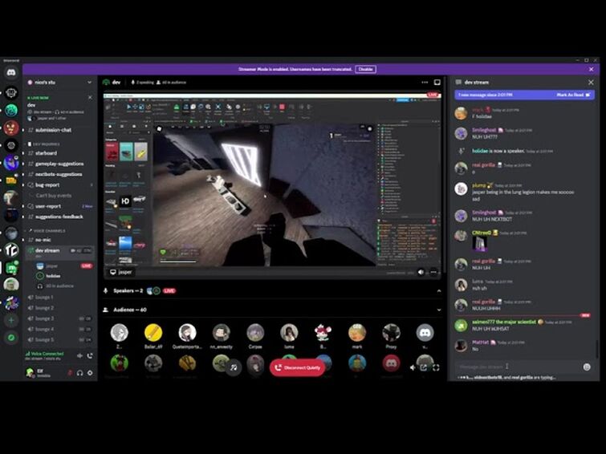Open the nextbots-suggestions channel
Image resolution: width=606 pixels, height=454 pixels.
(x=59, y=174)
